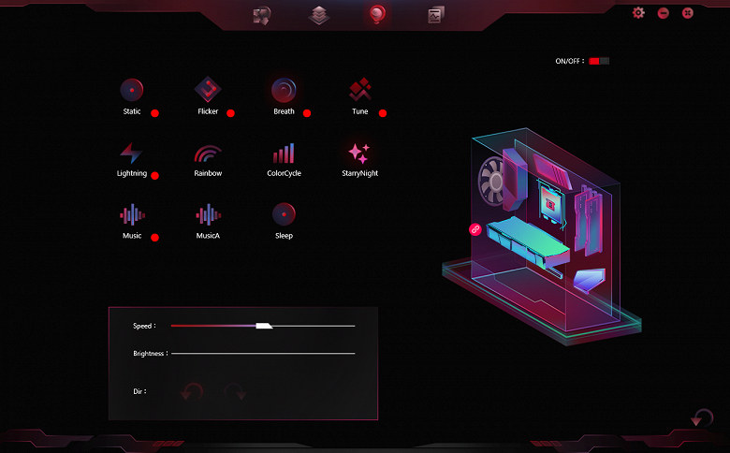730x453 pixels.
Task: Click the red color dot beside Static
Action: click(x=155, y=113)
